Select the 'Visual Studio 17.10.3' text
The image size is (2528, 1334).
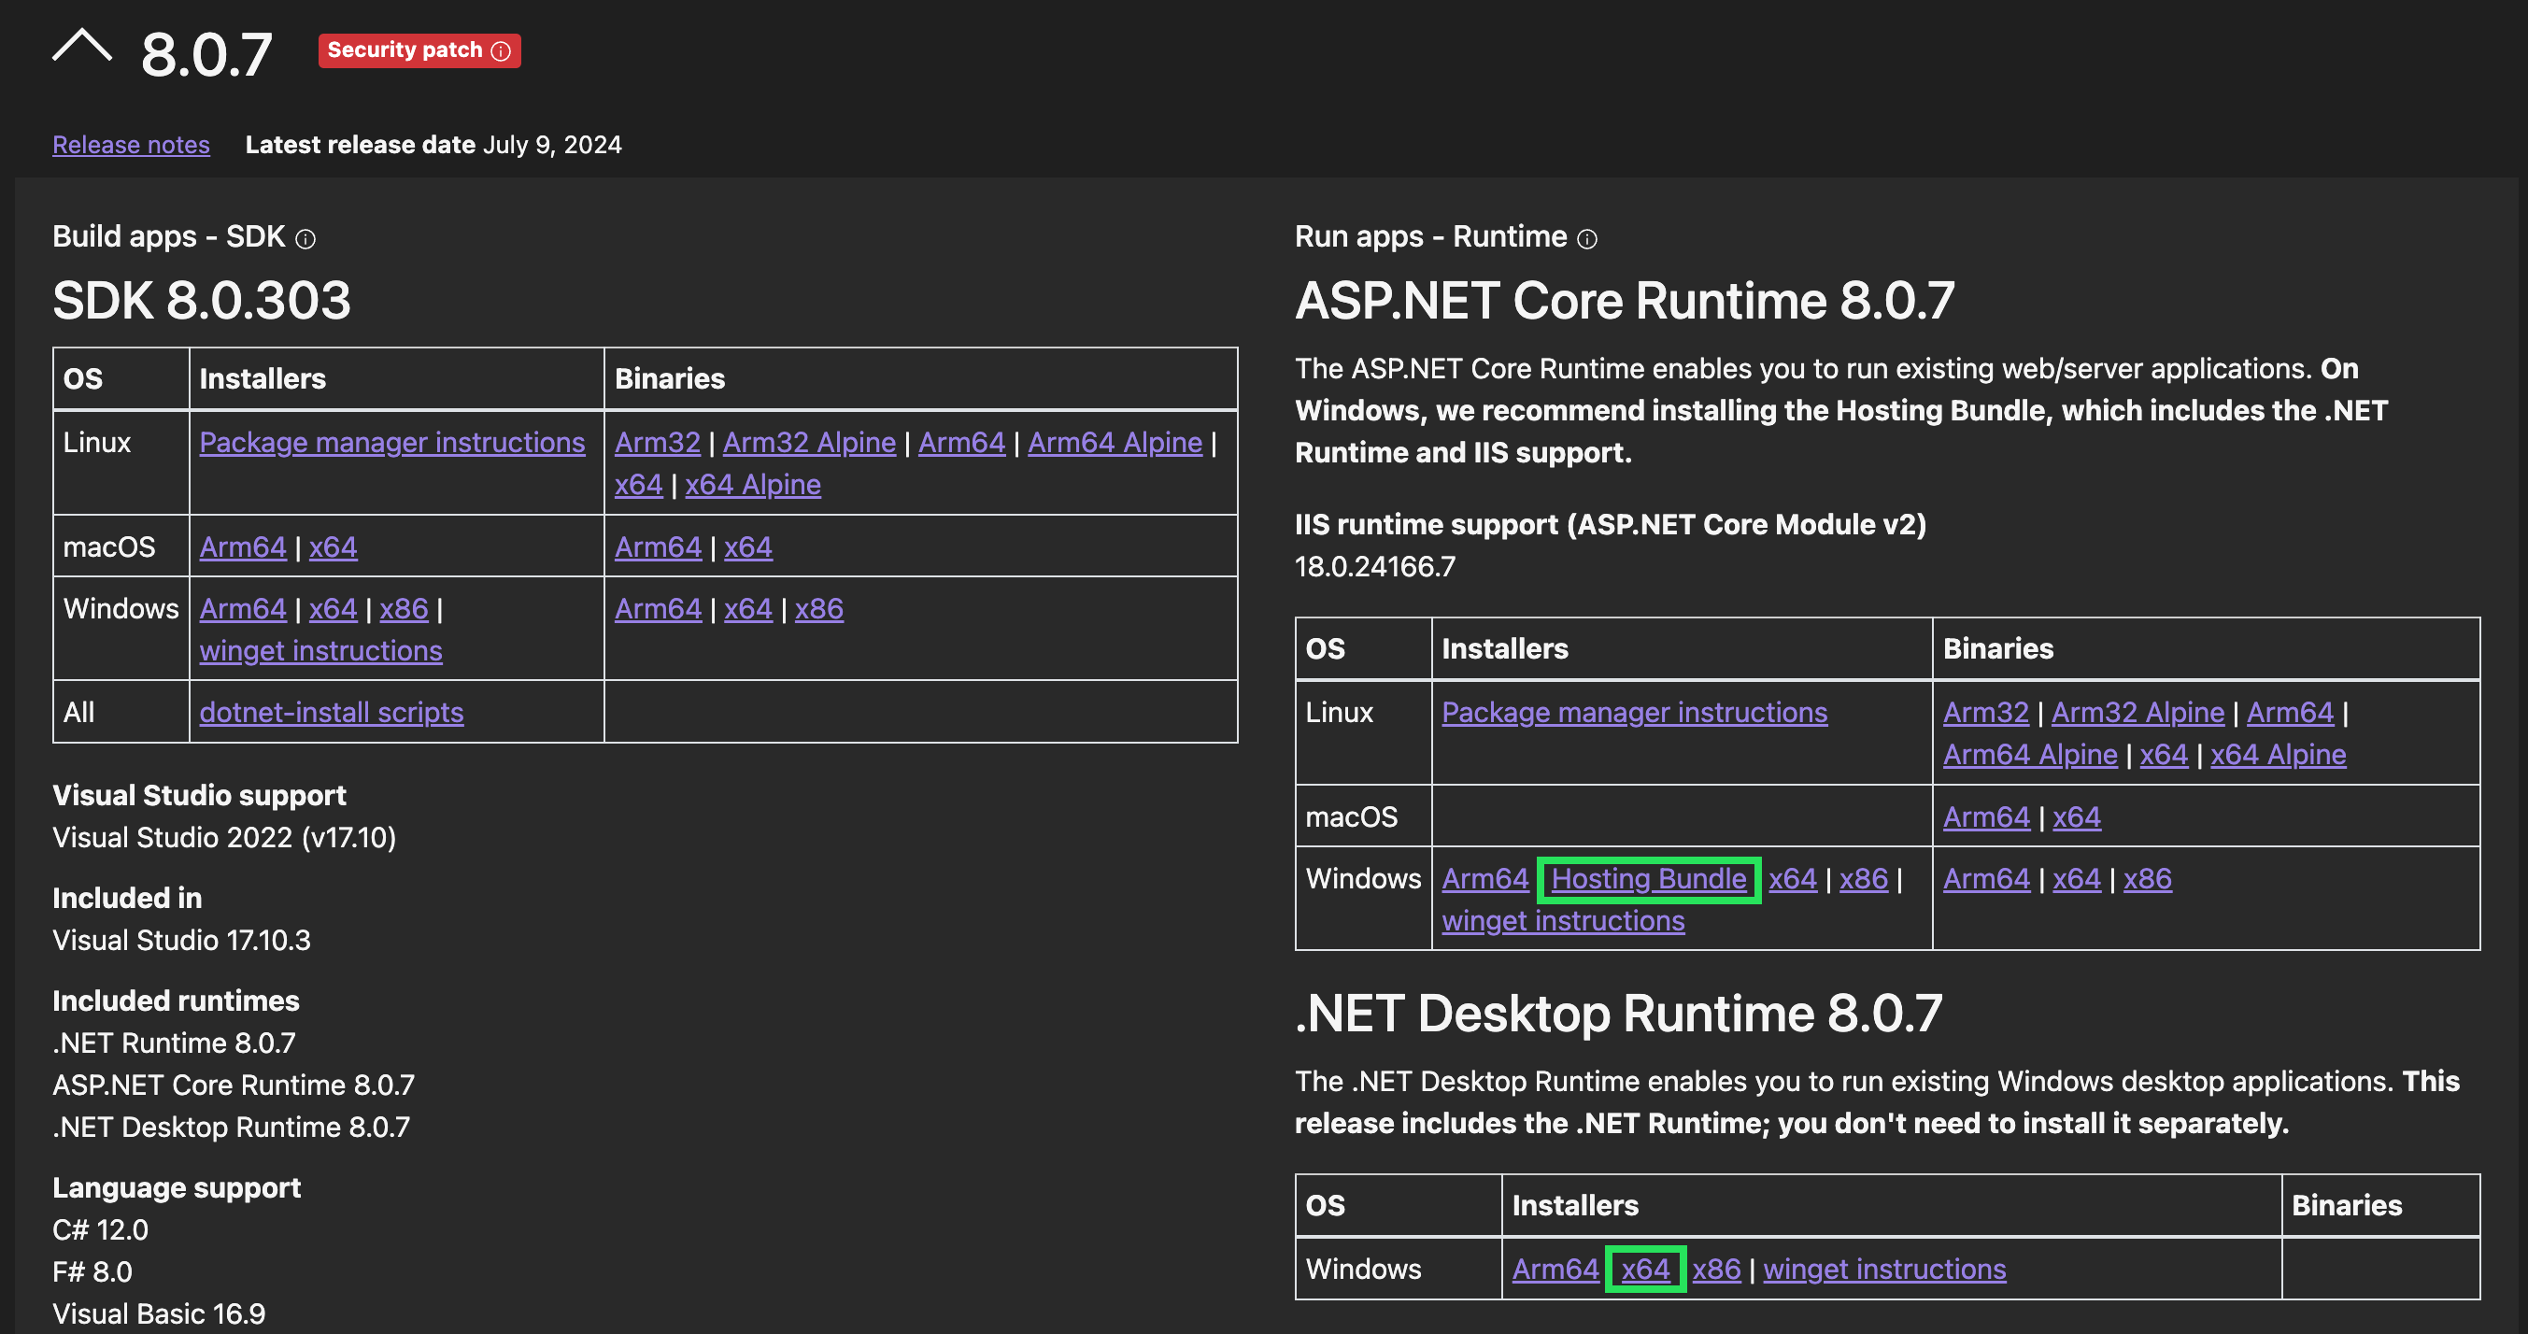[x=181, y=941]
